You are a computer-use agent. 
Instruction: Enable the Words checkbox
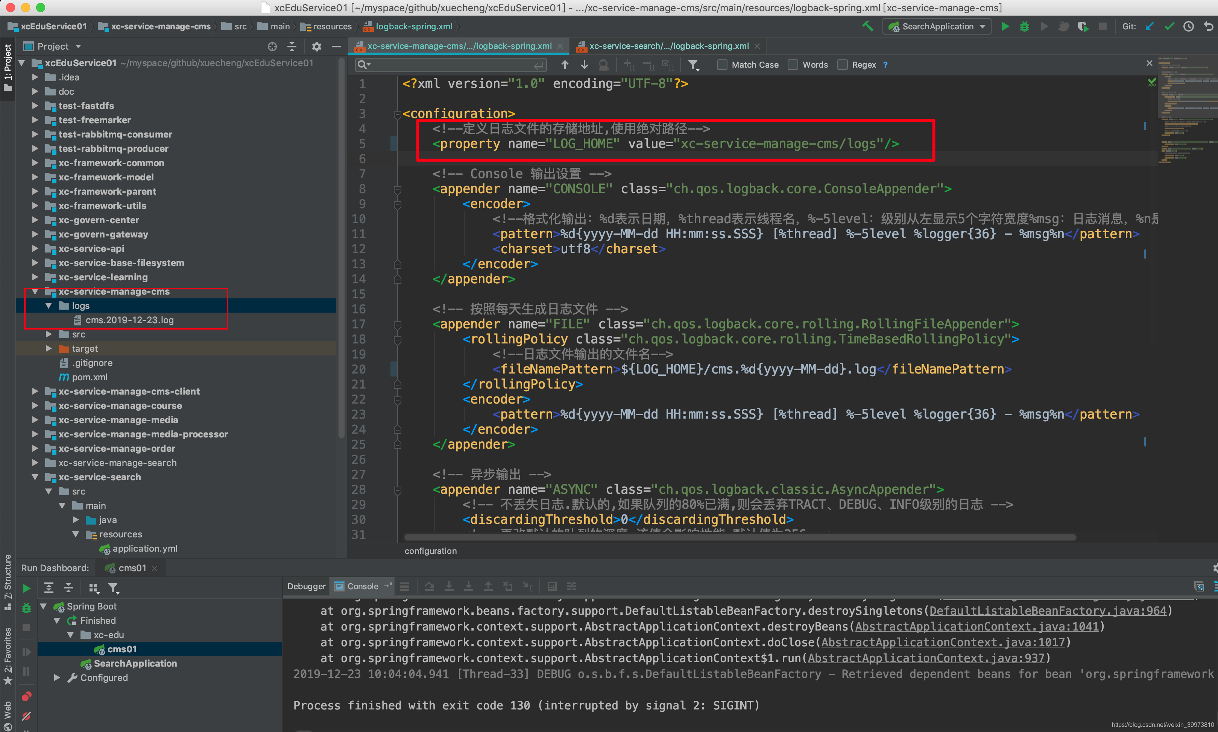793,65
